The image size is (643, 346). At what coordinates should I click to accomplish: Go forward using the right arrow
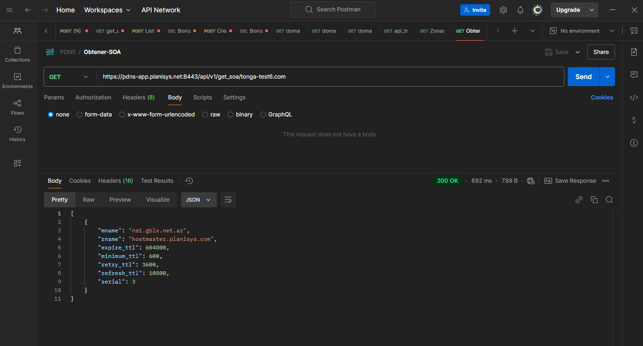tap(45, 10)
